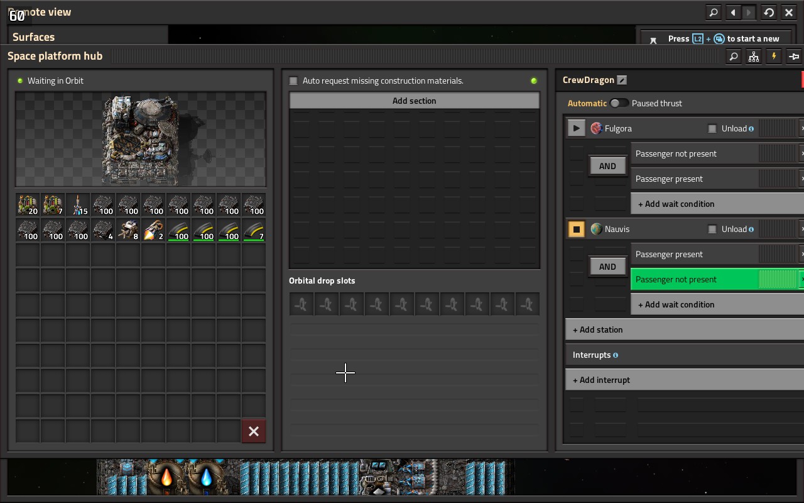The height and width of the screenshot is (503, 804).
Task: Click the pin icon in hub header
Action: click(x=794, y=57)
